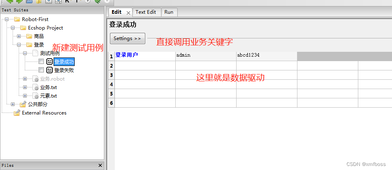Select the Edit tab

point(117,12)
